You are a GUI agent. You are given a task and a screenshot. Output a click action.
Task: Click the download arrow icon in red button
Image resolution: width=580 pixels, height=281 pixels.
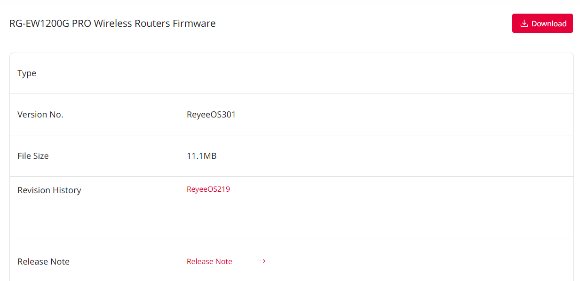click(x=524, y=23)
